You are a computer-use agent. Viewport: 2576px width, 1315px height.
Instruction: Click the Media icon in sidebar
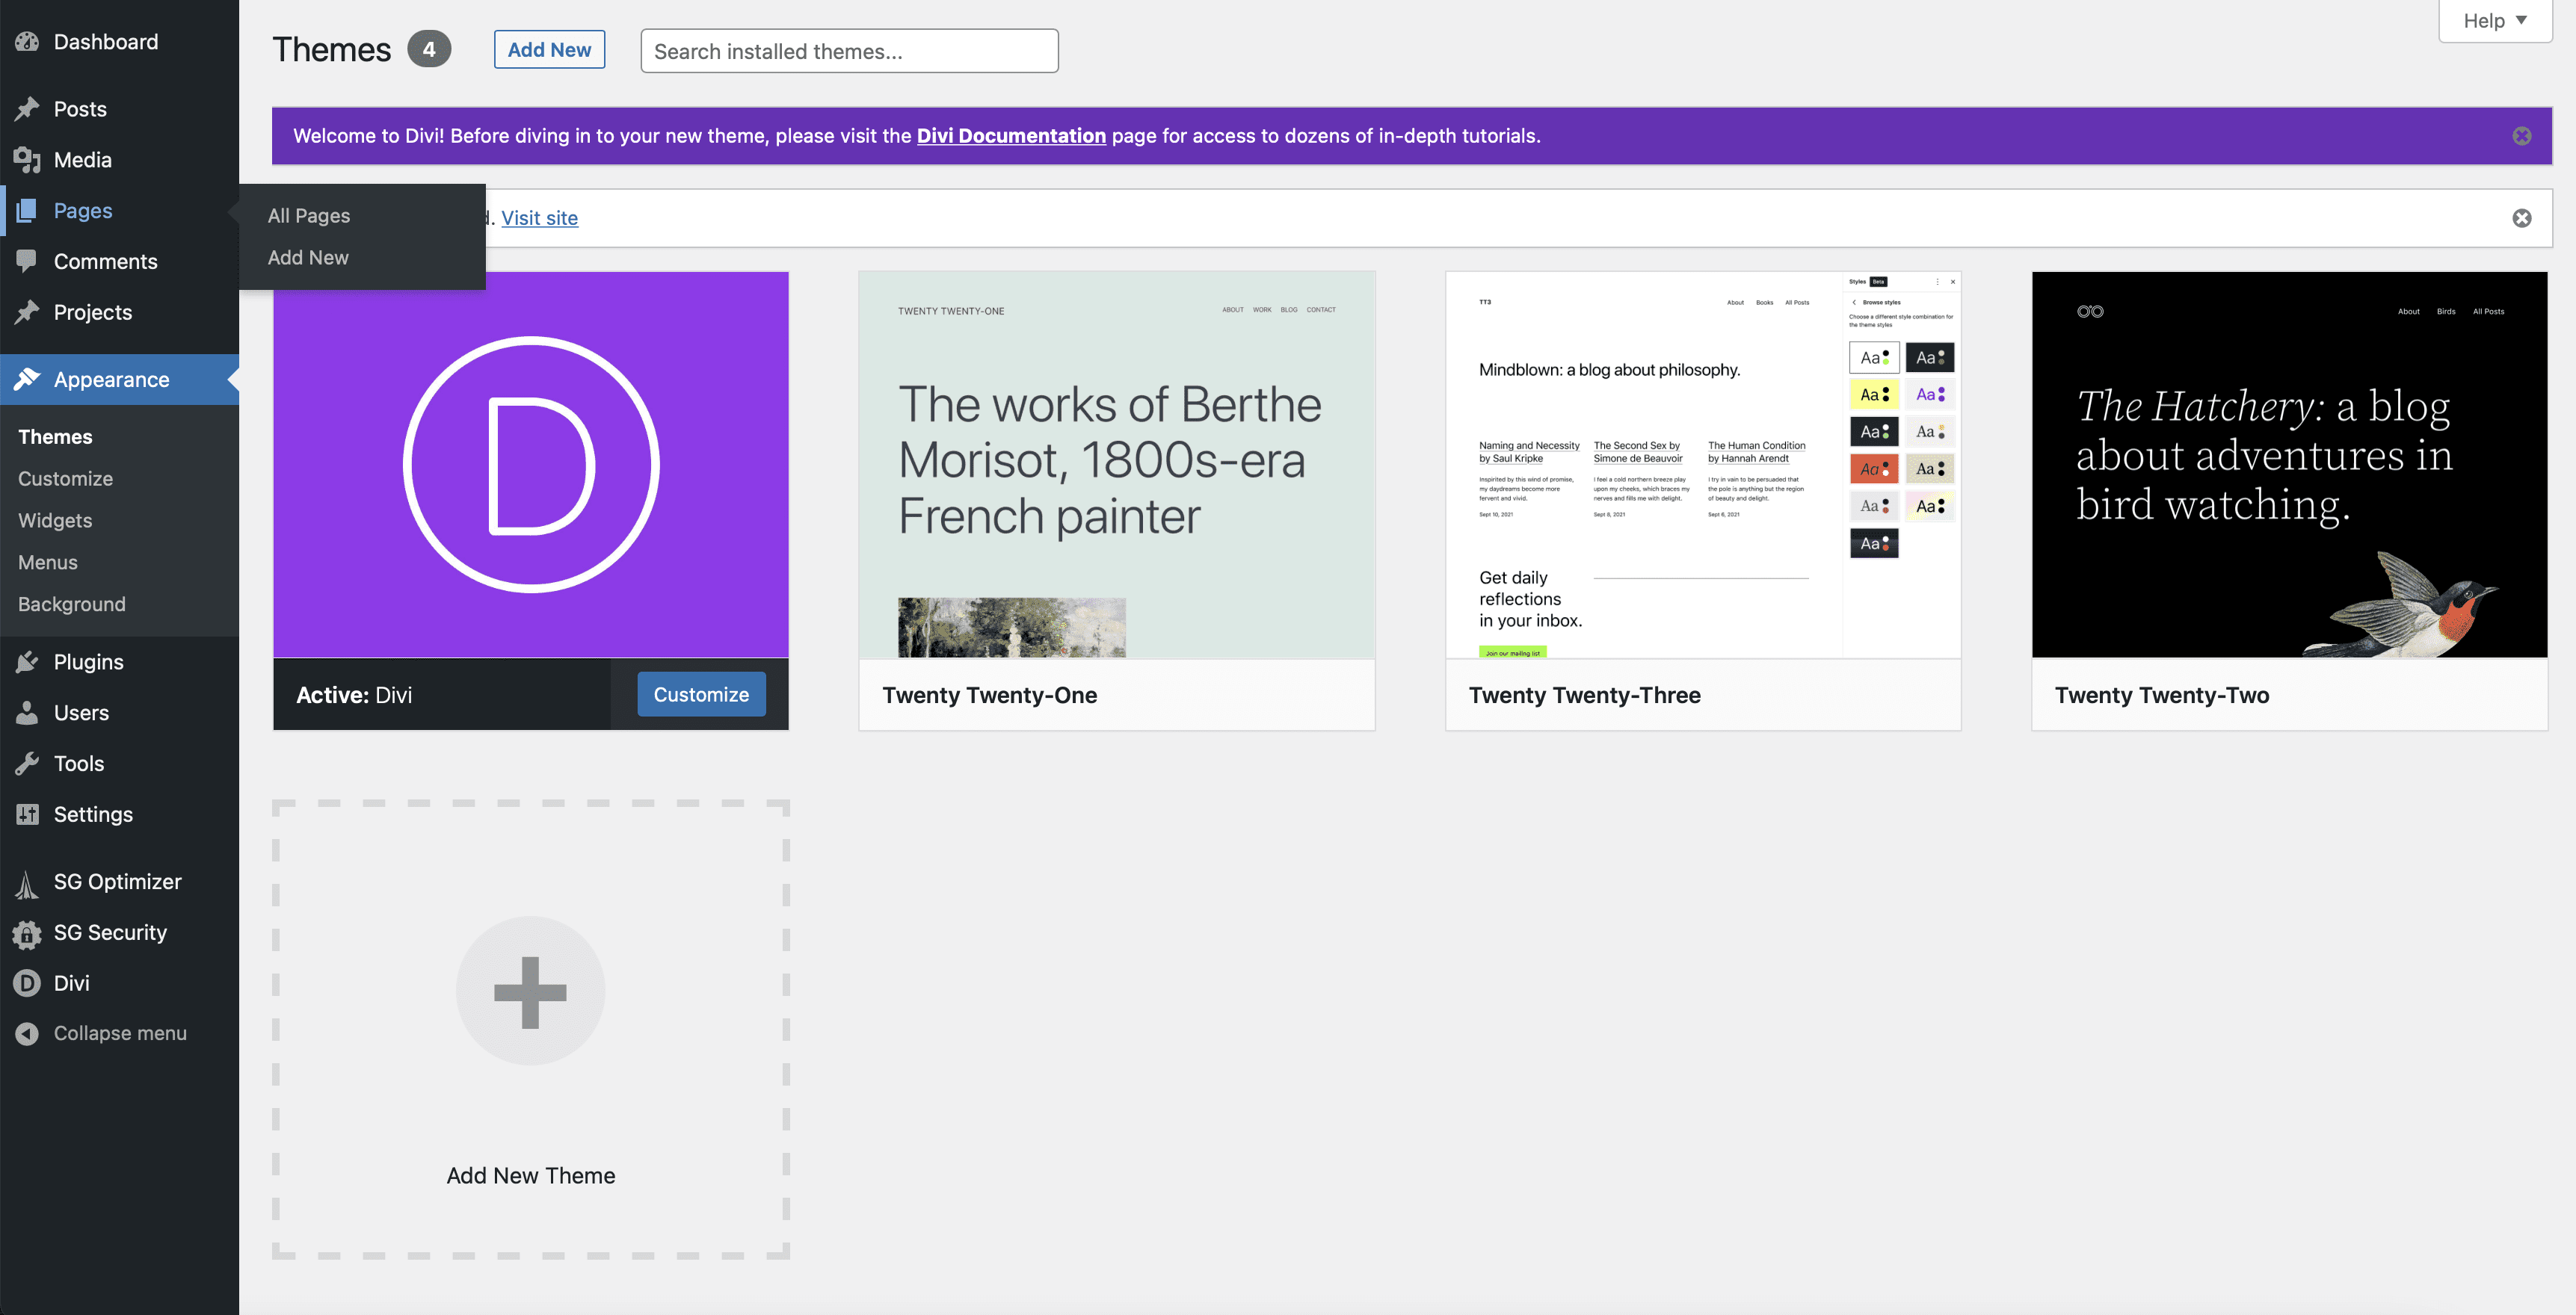(x=27, y=159)
